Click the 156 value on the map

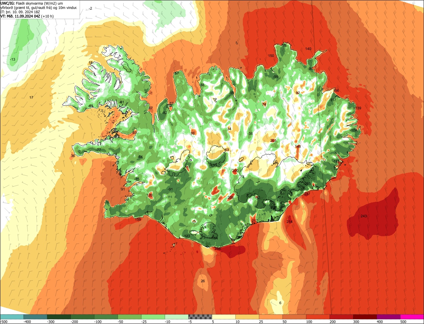pyautogui.click(x=336, y=90)
